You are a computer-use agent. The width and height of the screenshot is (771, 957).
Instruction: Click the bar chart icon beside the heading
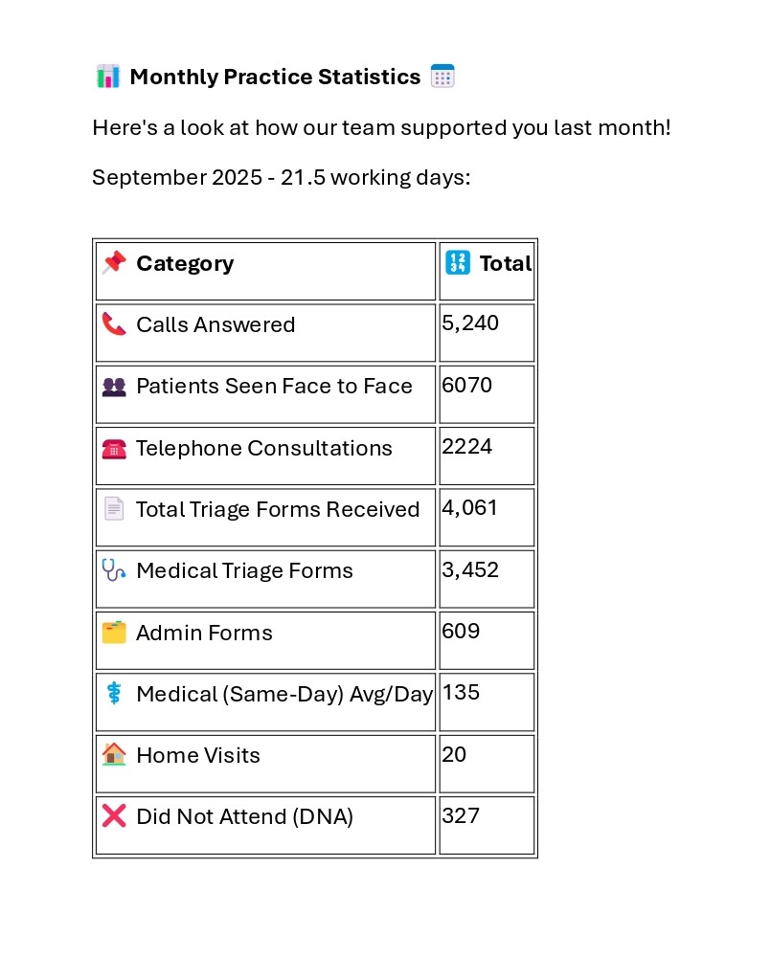coord(108,77)
